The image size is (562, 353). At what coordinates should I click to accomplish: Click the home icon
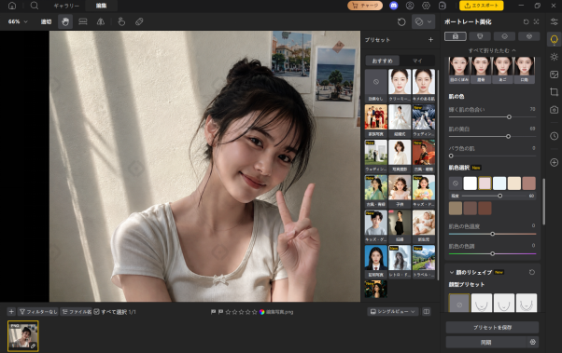click(x=12, y=6)
